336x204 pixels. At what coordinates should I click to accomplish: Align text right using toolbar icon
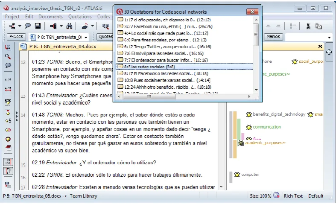pyautogui.click(x=278, y=26)
